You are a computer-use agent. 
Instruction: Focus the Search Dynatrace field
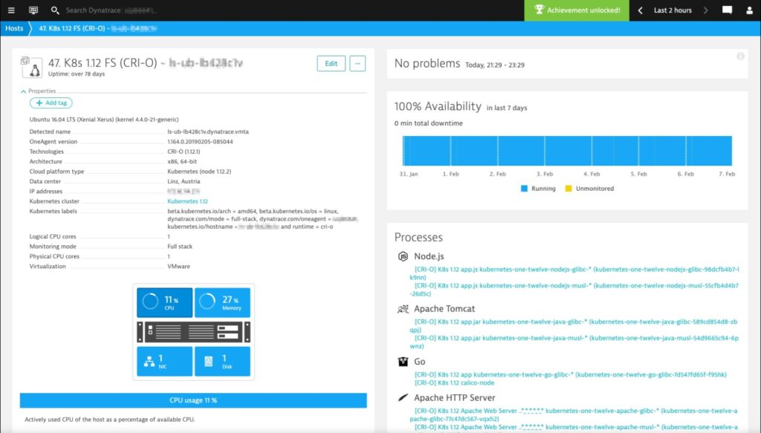tap(111, 10)
